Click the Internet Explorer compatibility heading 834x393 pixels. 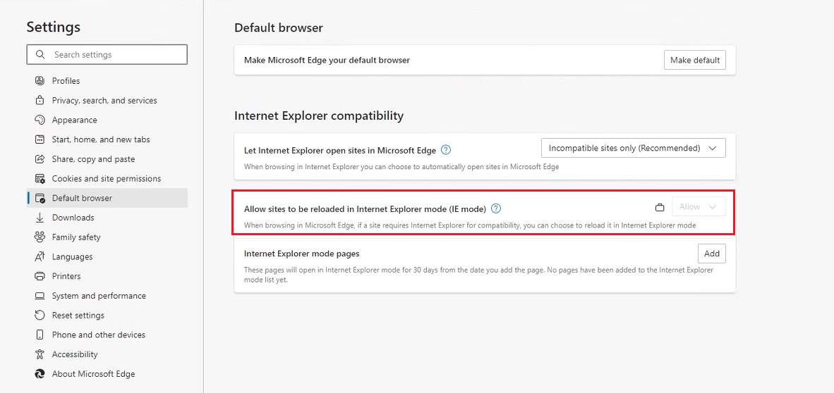(x=319, y=116)
